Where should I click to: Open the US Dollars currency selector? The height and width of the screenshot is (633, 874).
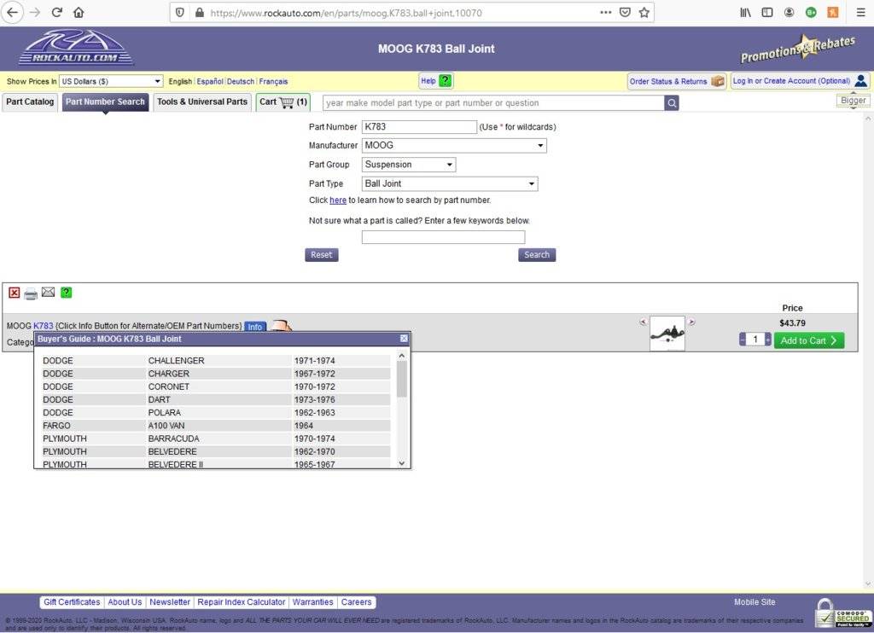point(110,82)
